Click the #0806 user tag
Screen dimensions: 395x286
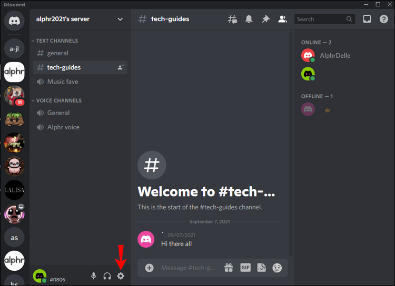57,280
